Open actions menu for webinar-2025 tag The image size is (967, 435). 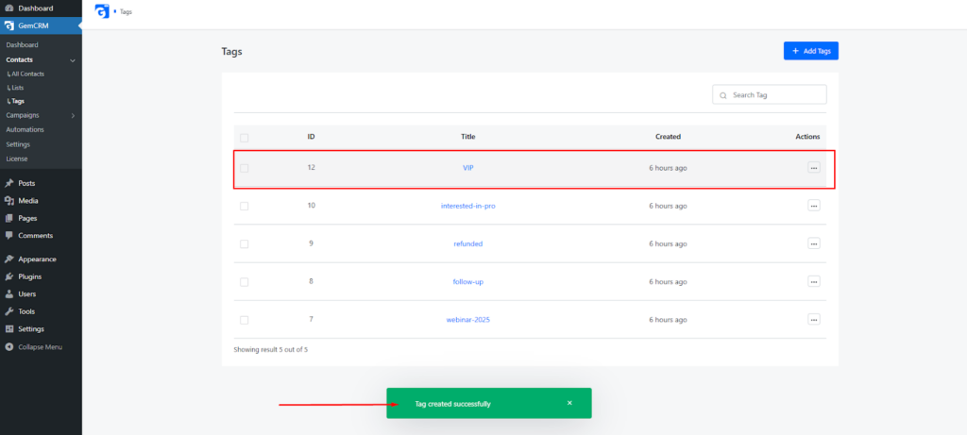click(813, 320)
